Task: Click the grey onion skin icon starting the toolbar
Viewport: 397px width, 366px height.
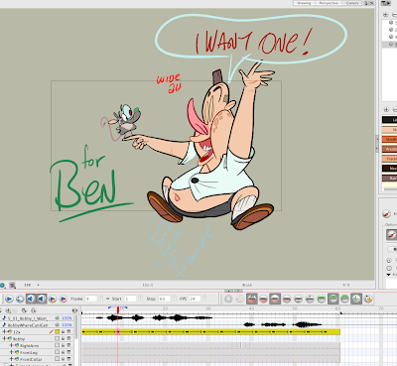Action: [x=228, y=299]
